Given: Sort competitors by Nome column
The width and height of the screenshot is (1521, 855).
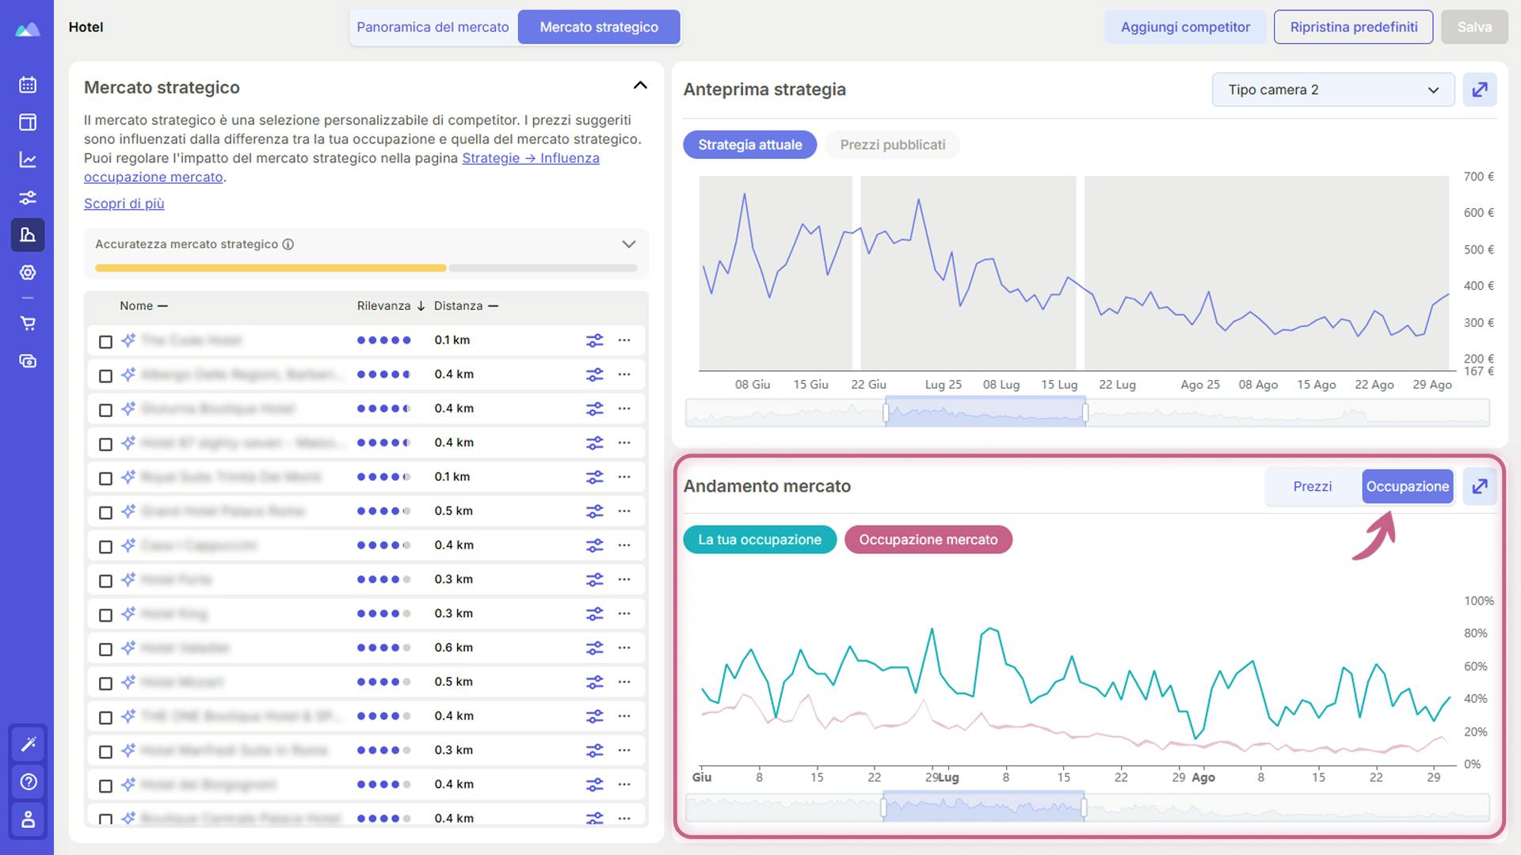Looking at the screenshot, I should [143, 306].
